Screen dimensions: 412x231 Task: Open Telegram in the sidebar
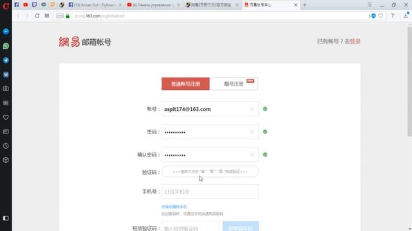[x=6, y=60]
